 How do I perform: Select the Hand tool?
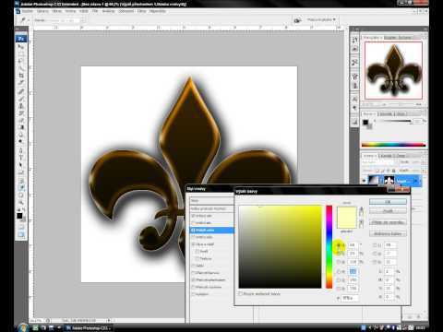pos(21,195)
